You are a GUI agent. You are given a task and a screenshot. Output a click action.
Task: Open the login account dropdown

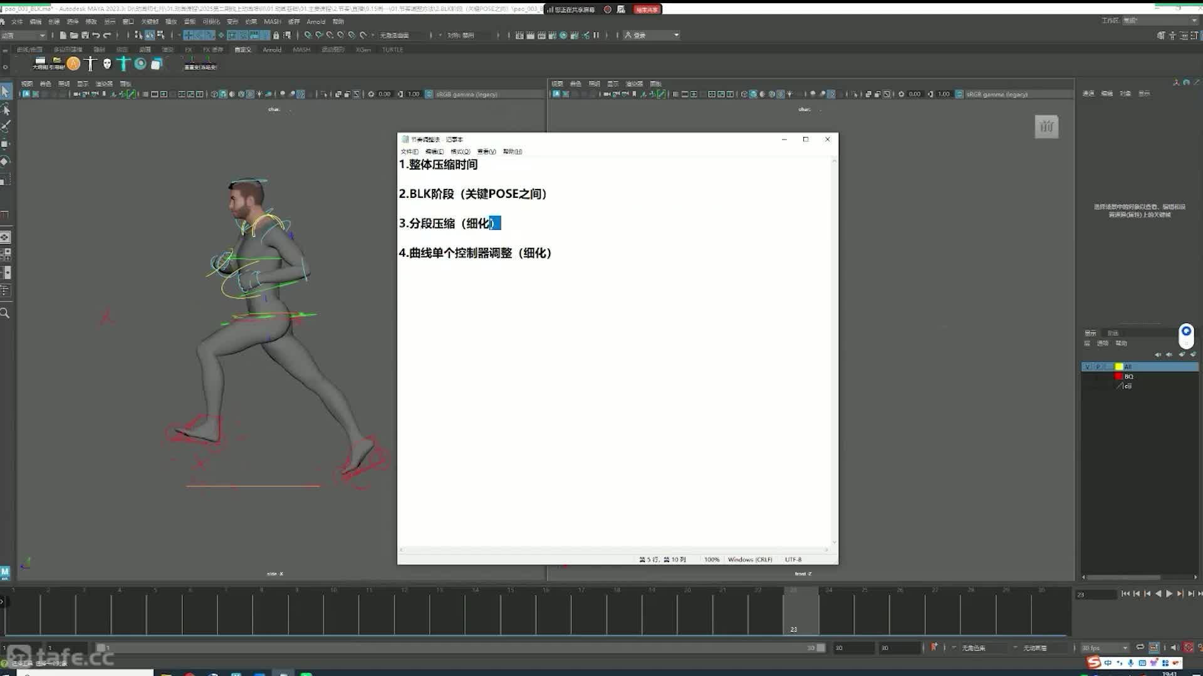coord(652,35)
